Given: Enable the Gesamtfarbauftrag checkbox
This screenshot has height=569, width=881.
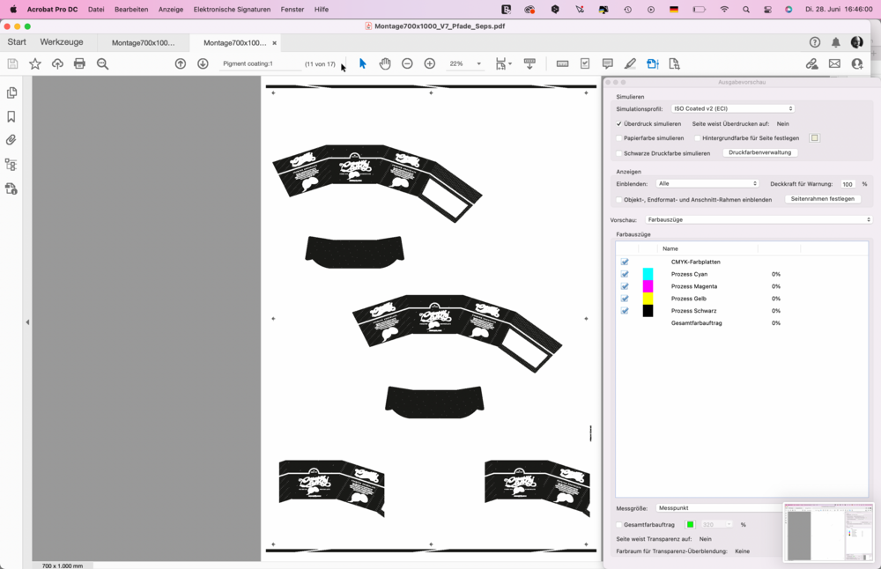Looking at the screenshot, I should click(619, 525).
